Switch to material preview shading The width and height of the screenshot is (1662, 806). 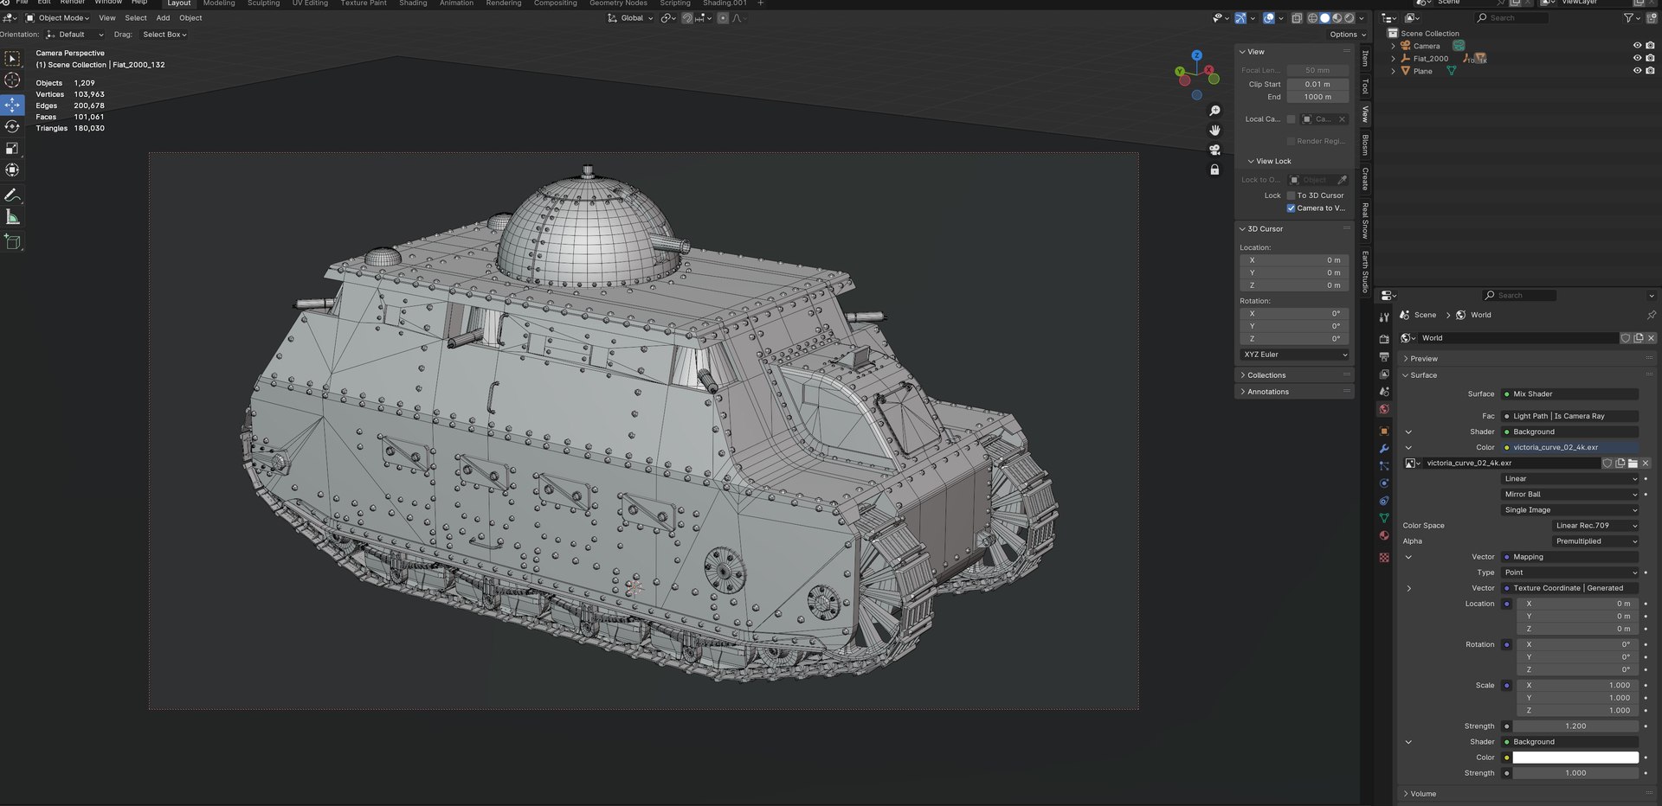tap(1337, 18)
